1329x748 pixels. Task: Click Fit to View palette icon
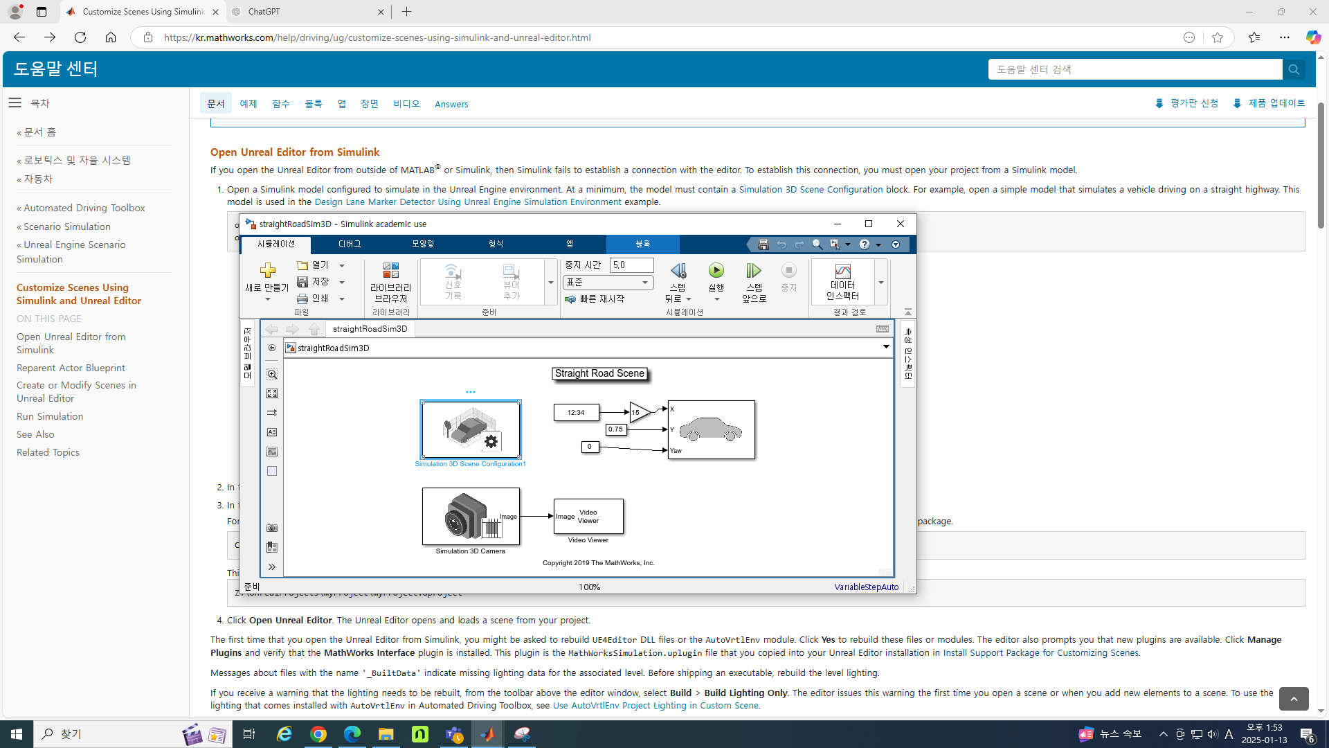pos(272,393)
